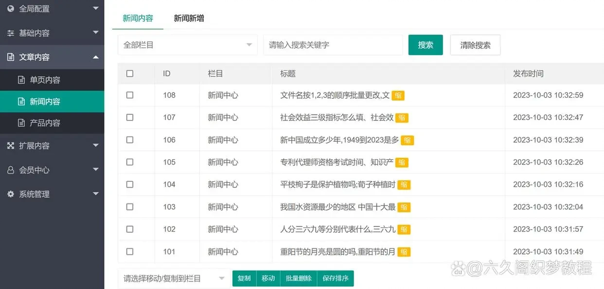Click the 批量删除 button

pyautogui.click(x=298, y=278)
